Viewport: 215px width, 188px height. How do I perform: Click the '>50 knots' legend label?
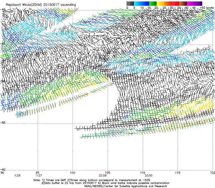tap(207, 8)
